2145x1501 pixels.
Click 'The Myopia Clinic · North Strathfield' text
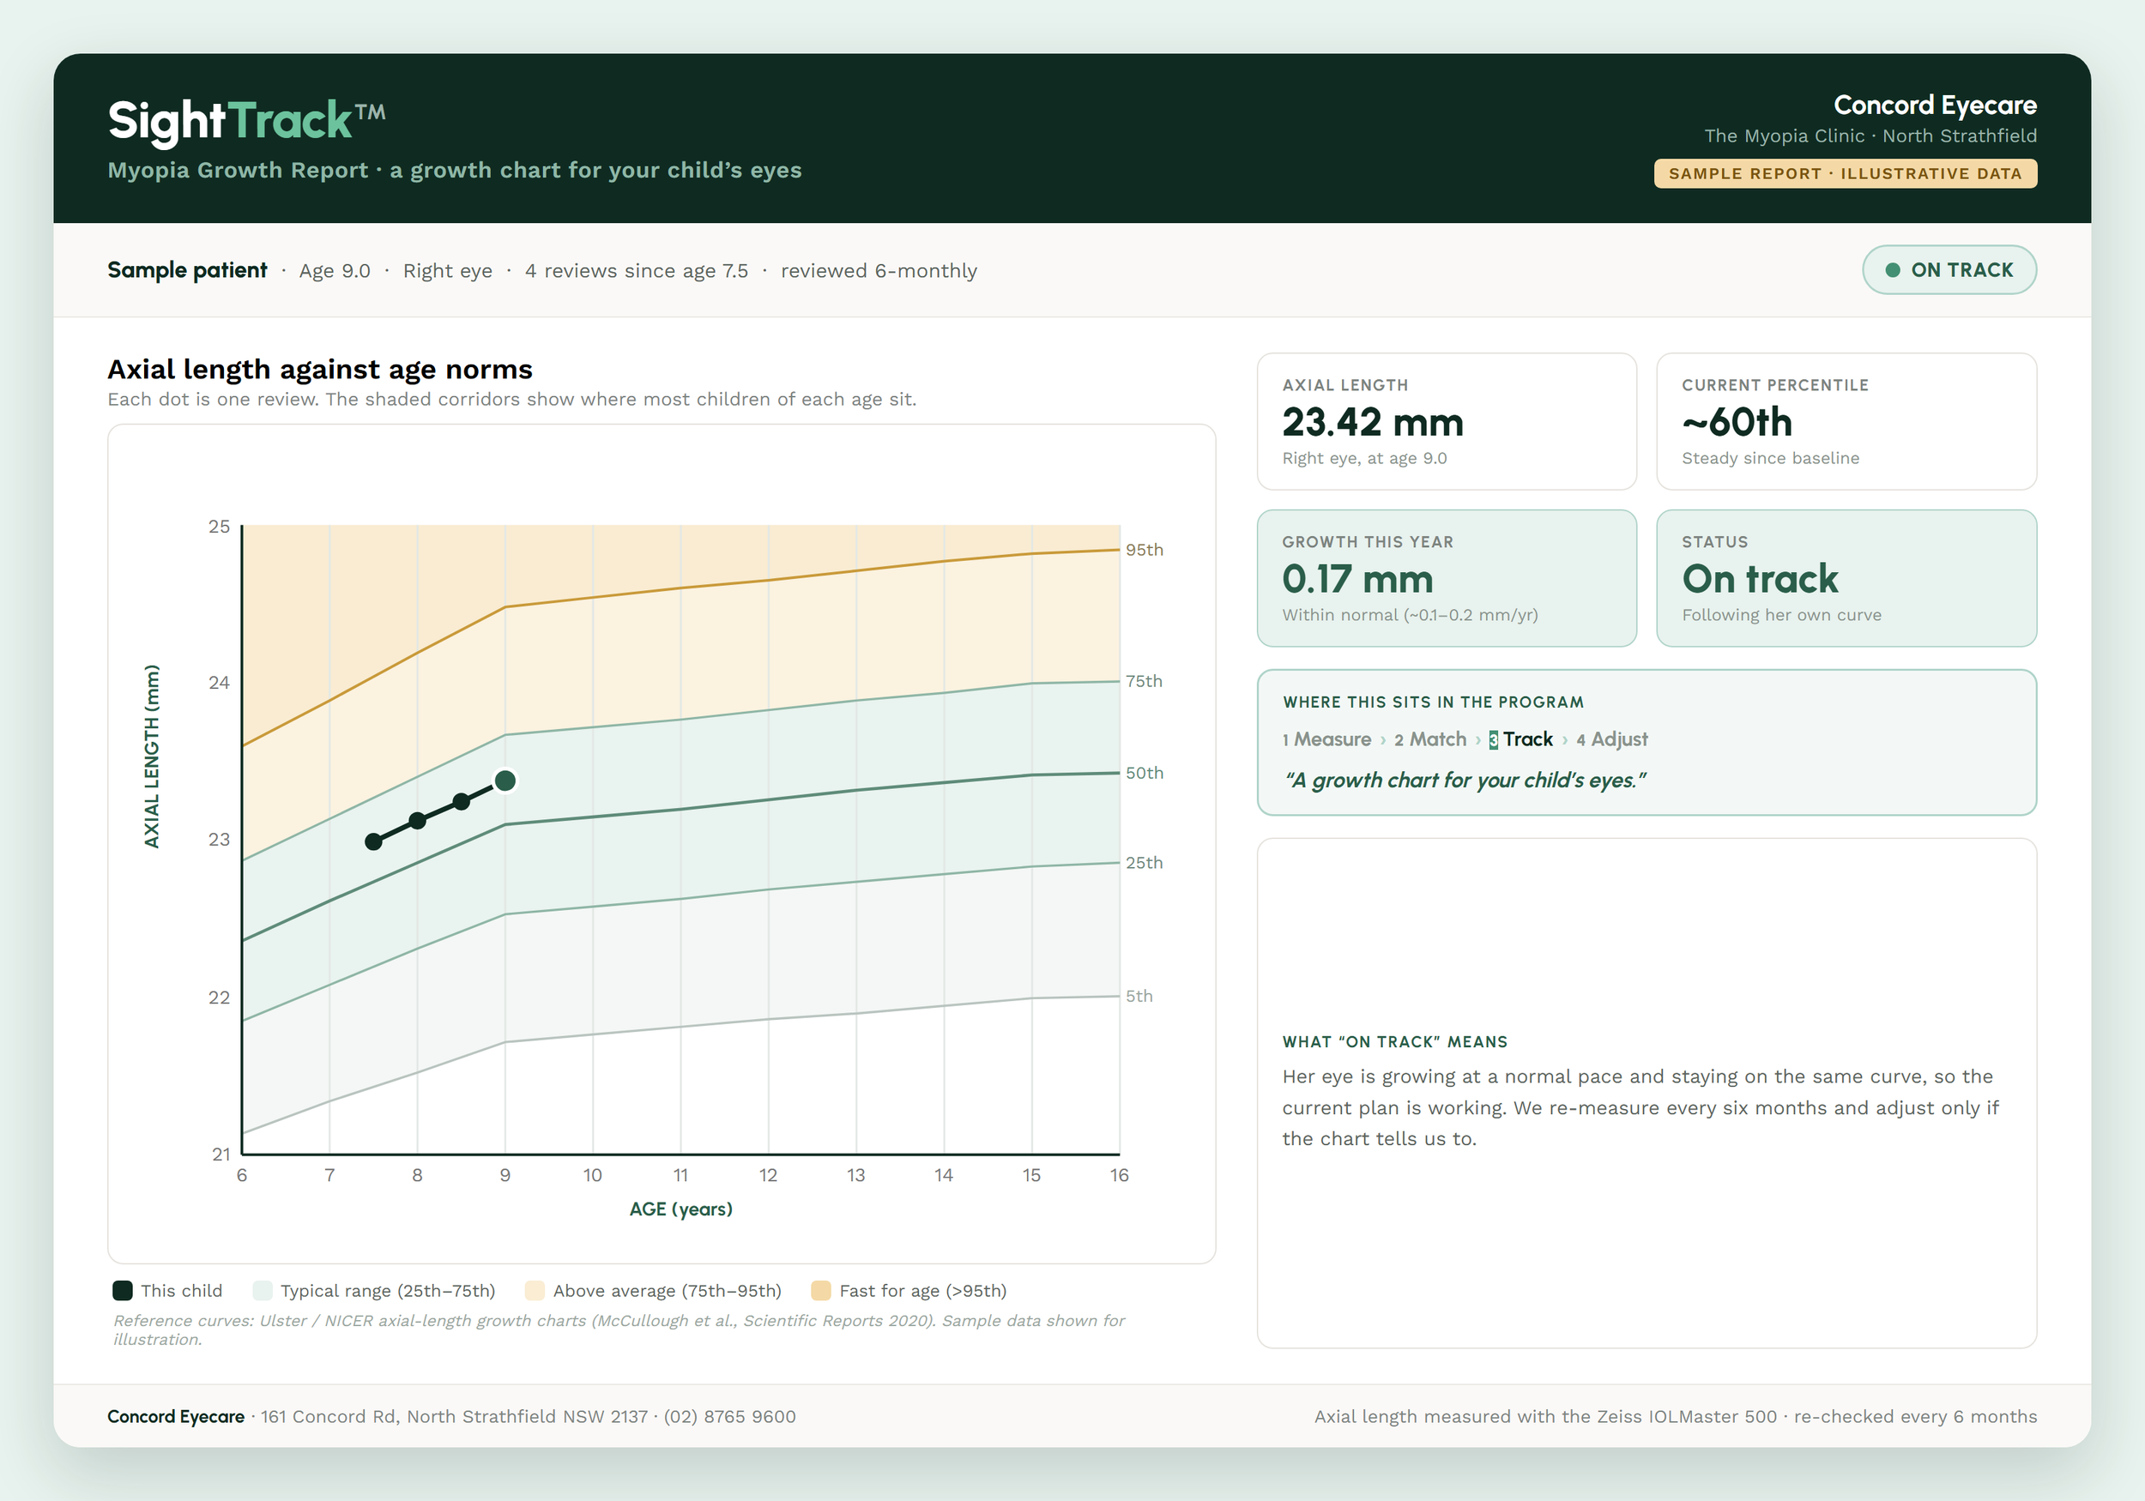point(1870,136)
